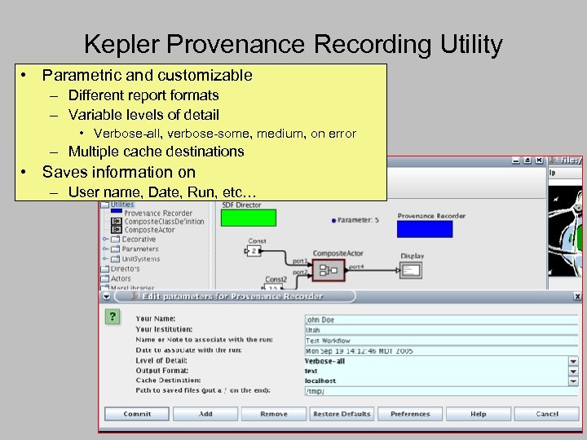
Task: Select the green SDF Director block
Action: (x=249, y=218)
